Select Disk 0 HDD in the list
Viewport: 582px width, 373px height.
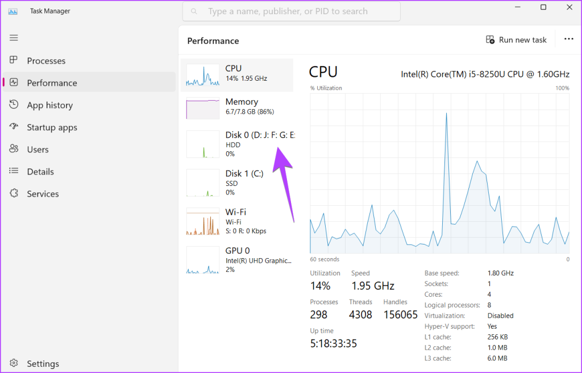pyautogui.click(x=237, y=144)
